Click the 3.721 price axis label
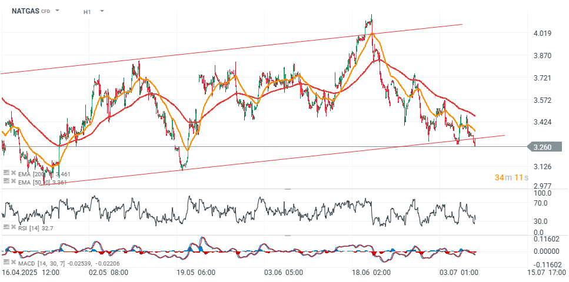 click(542, 78)
